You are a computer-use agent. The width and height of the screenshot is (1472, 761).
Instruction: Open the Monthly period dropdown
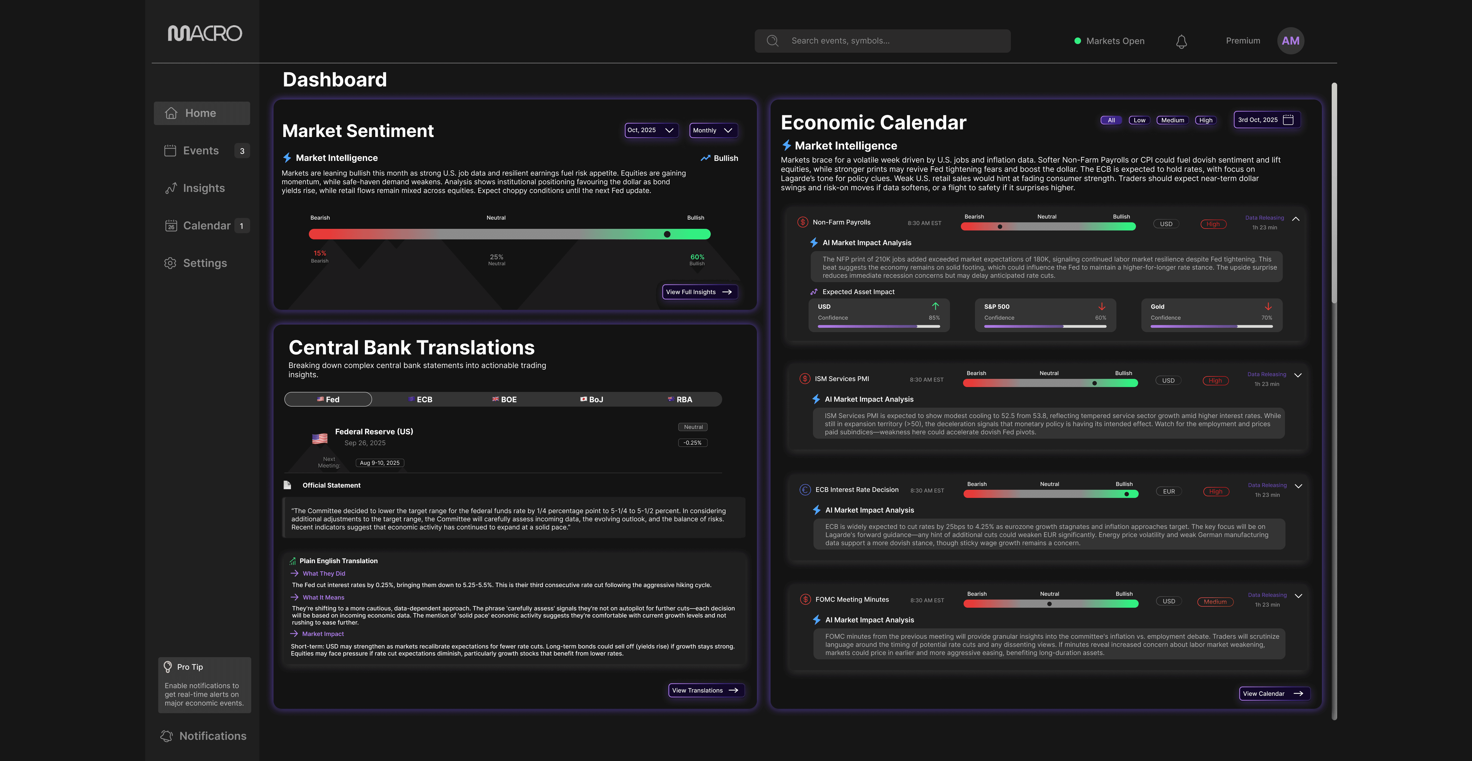(713, 130)
